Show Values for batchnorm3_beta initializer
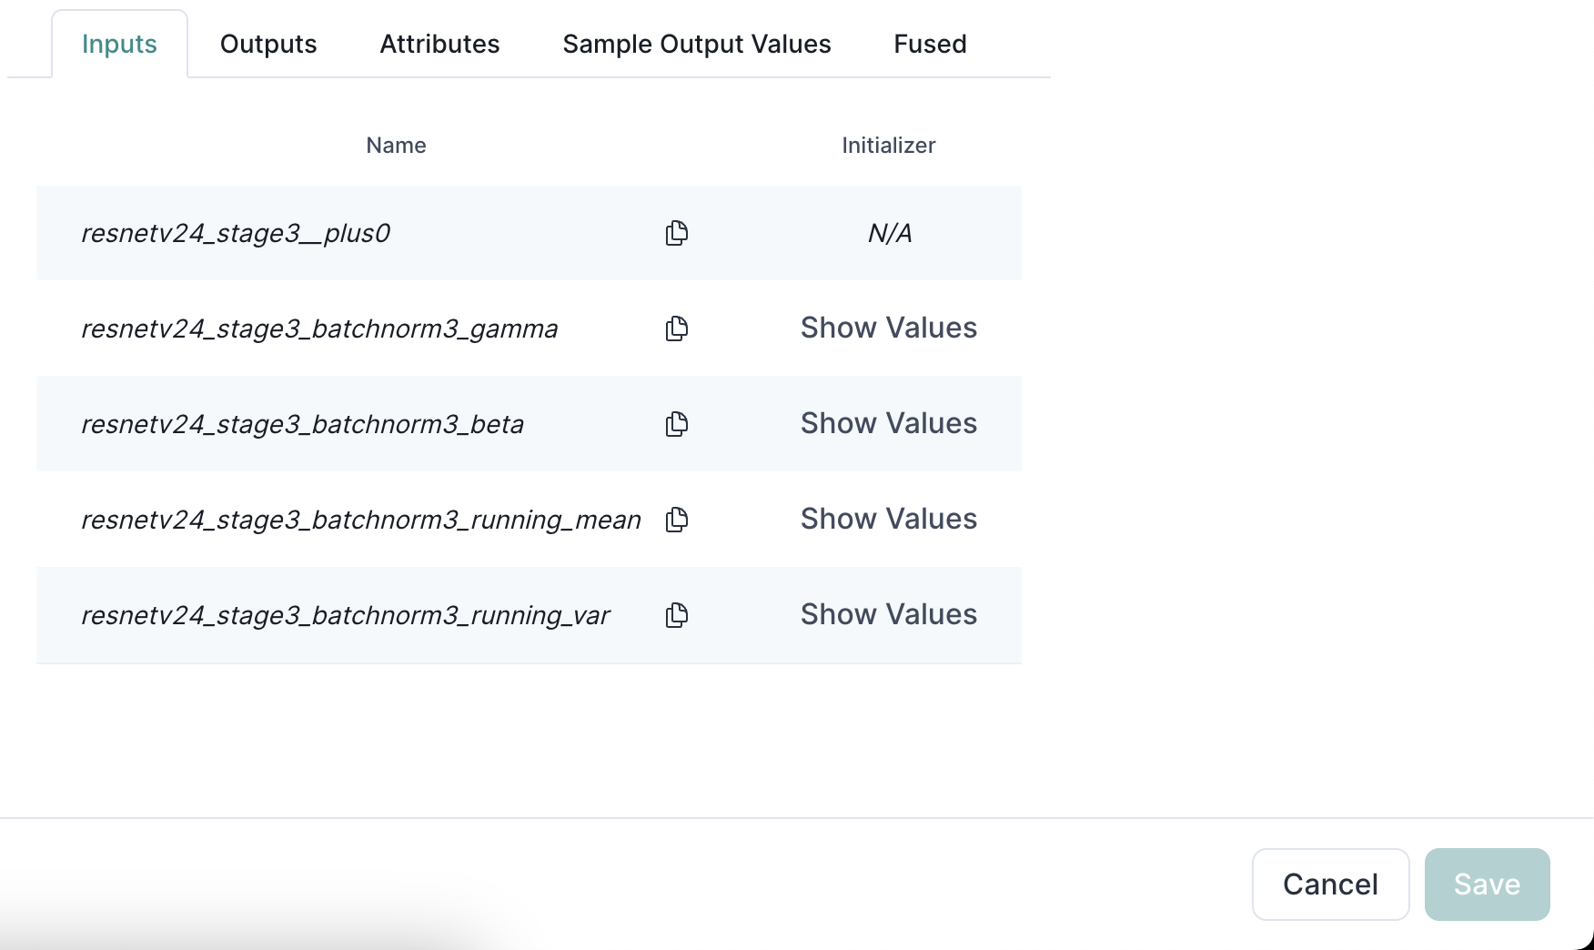 pyautogui.click(x=889, y=423)
